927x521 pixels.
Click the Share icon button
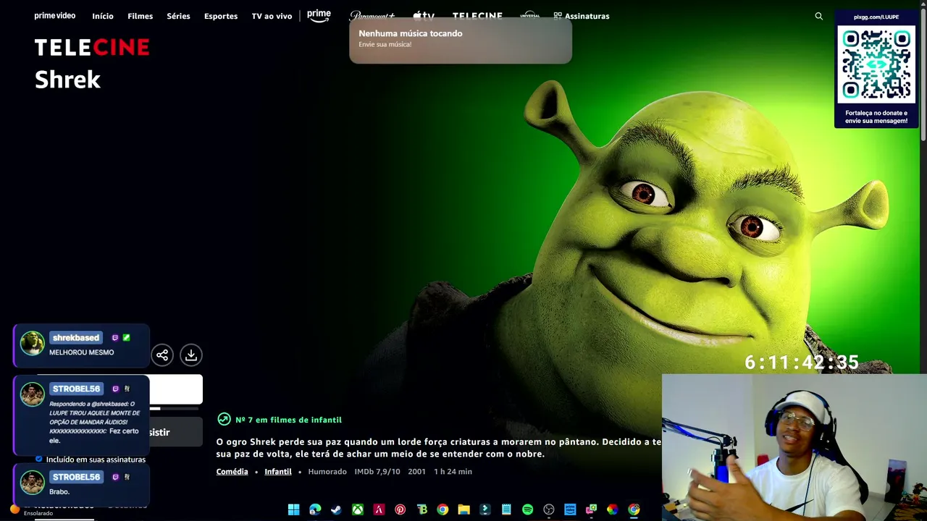162,355
